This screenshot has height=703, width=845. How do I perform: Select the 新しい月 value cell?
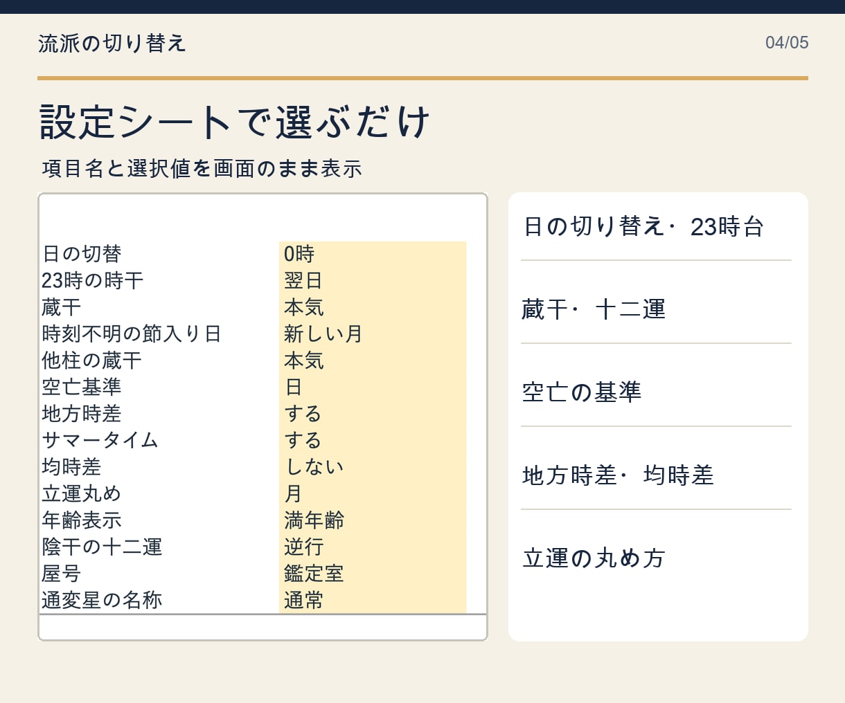(x=373, y=334)
